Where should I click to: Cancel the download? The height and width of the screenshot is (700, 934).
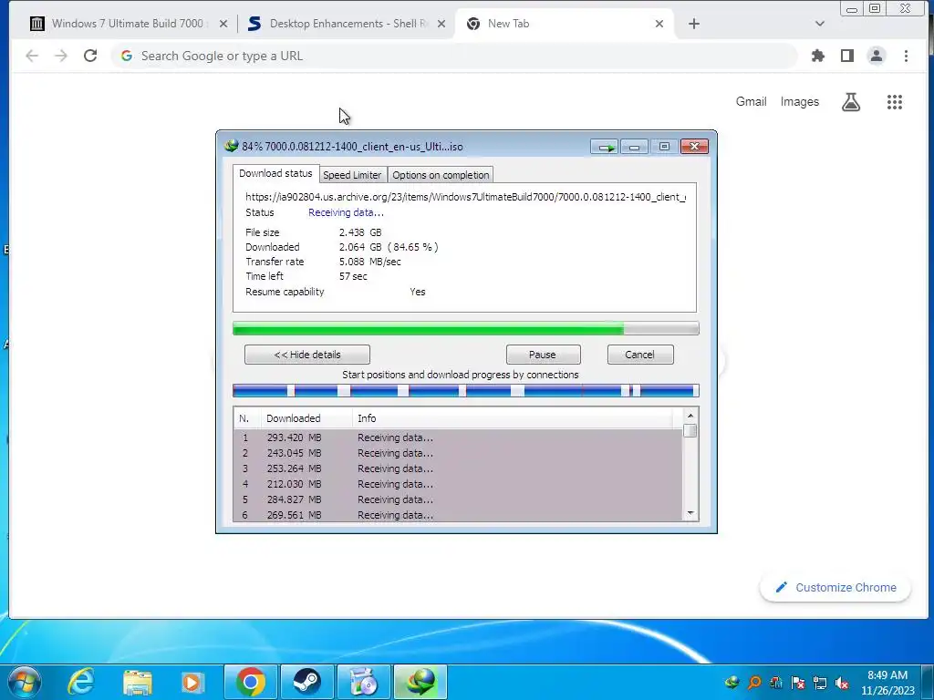tap(639, 355)
